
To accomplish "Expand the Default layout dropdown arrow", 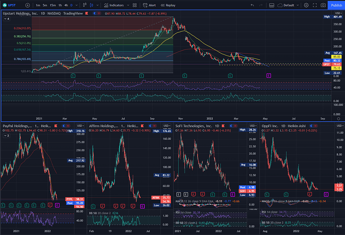I will click(x=297, y=5).
